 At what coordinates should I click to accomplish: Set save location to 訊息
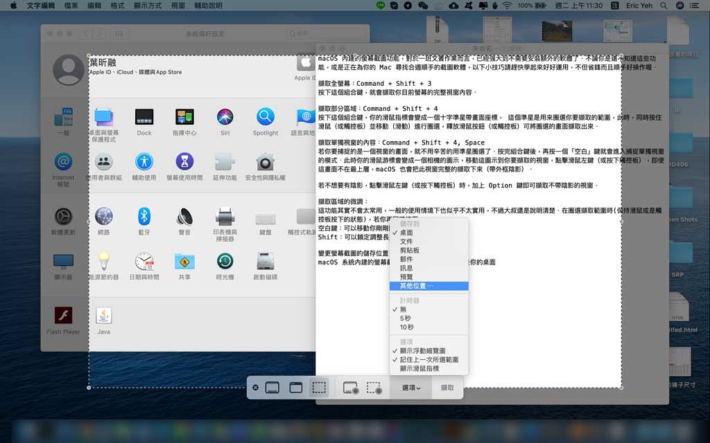[x=428, y=268]
